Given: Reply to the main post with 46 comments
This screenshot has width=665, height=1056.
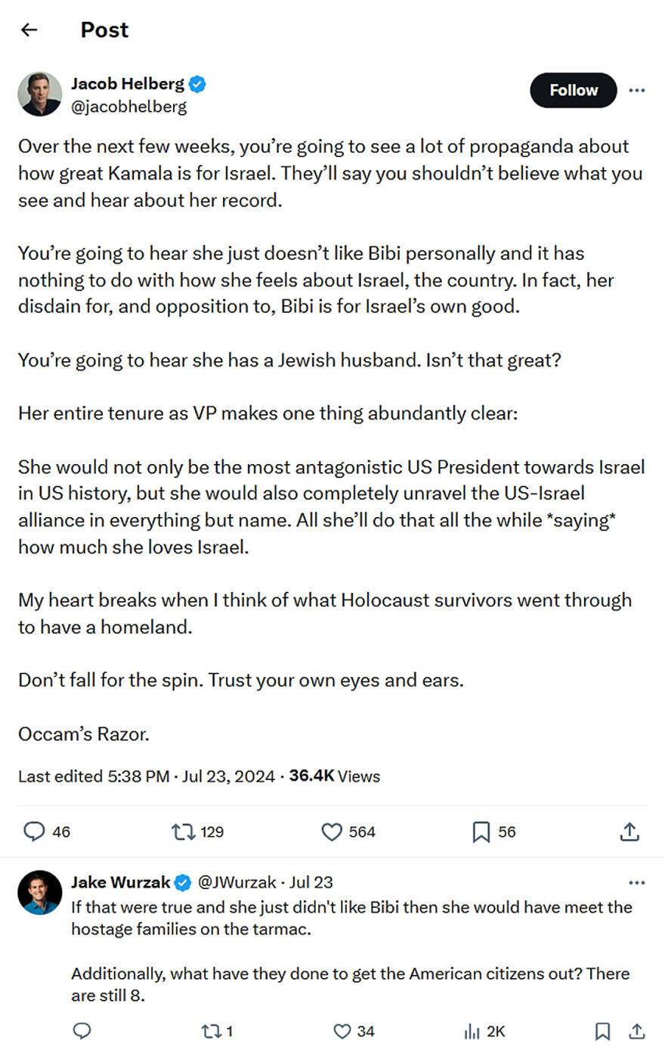Looking at the screenshot, I should [x=34, y=831].
